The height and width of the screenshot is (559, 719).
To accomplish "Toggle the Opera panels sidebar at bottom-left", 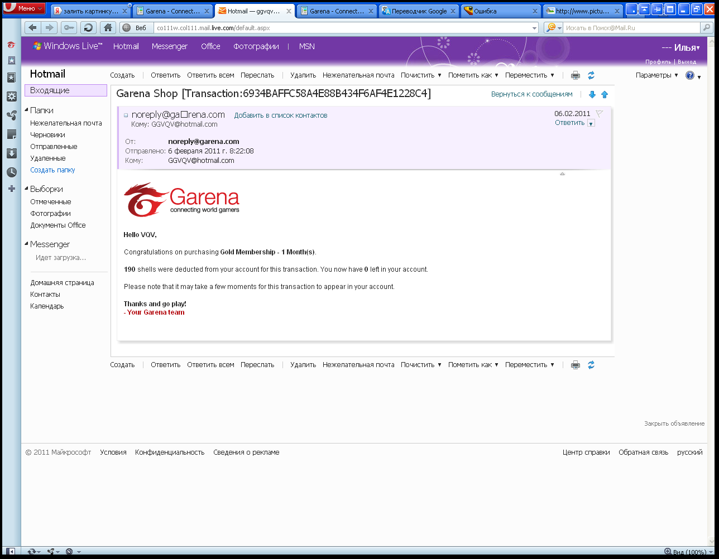I will pos(11,552).
